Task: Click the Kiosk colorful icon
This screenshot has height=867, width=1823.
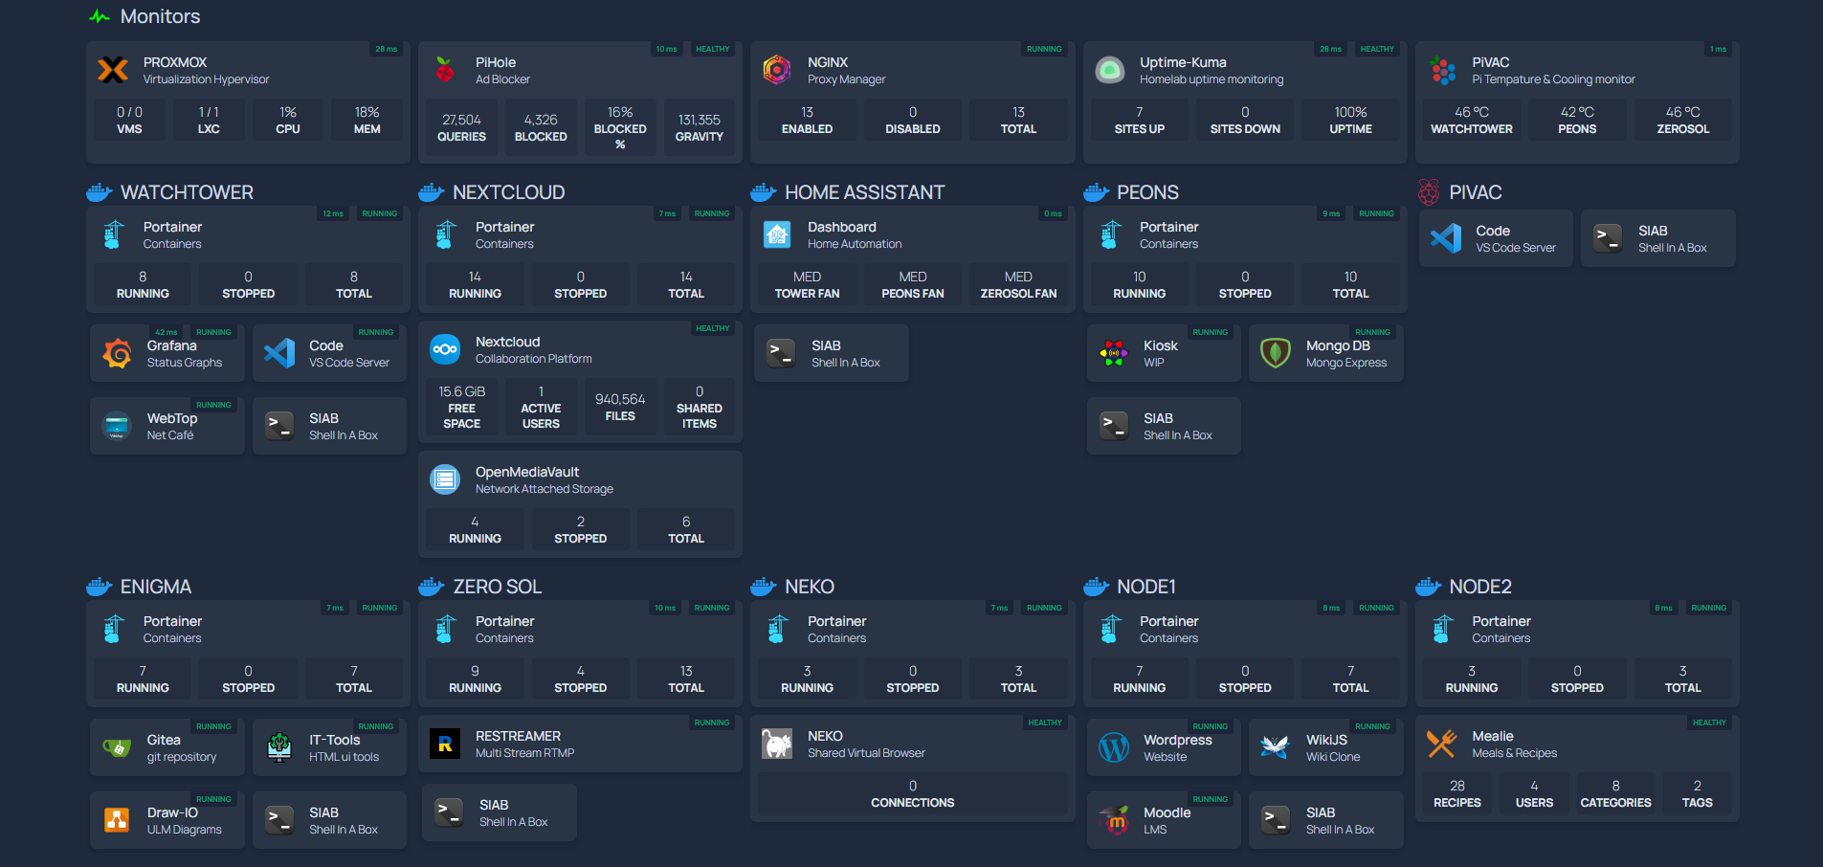Action: click(x=1114, y=353)
